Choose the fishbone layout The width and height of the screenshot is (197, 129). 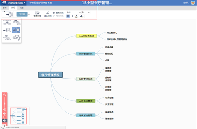point(7,30)
